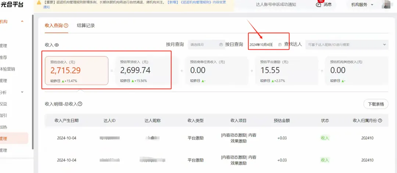Open the 消息 notification icon
This screenshot has width=397, height=173.
[x=319, y=4]
